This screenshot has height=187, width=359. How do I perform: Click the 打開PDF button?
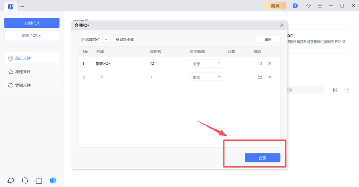32,23
